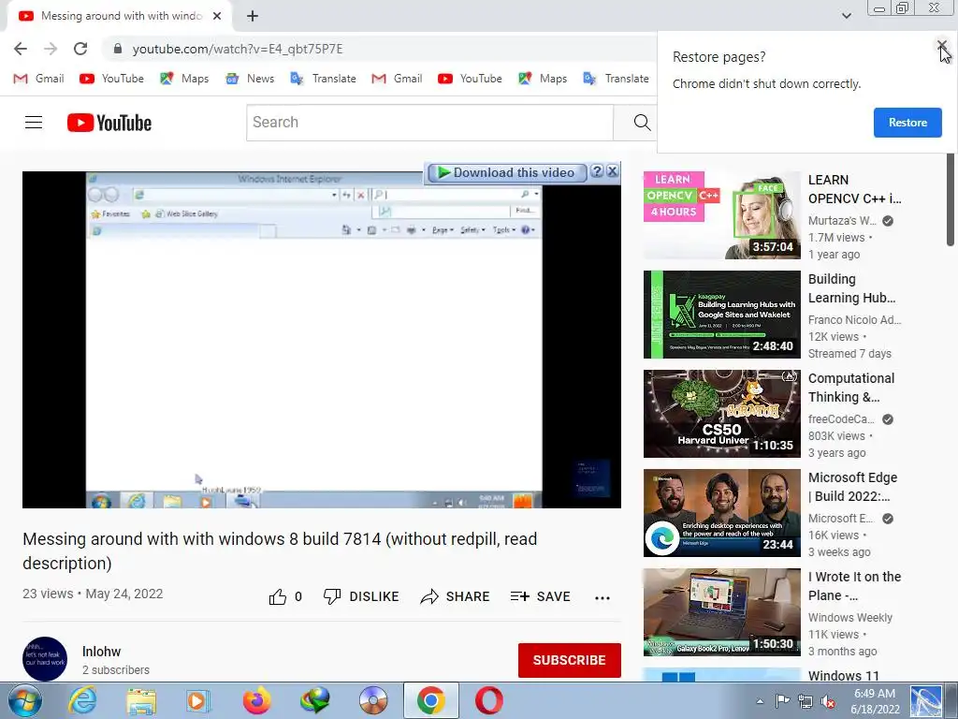Open the first YouTube bookmark
The height and width of the screenshot is (719, 958).
(x=112, y=79)
